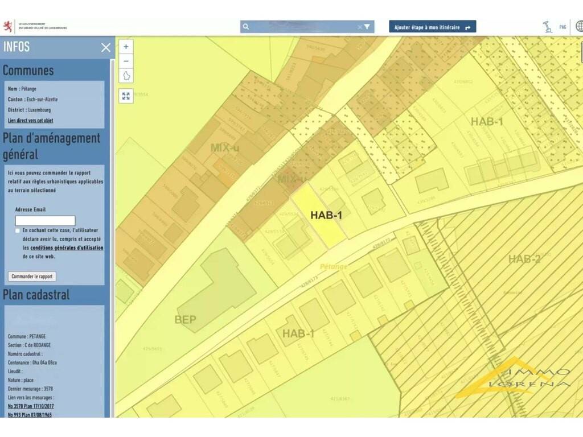
Task: Open conditions générales d'utilisation link
Action: coord(67,248)
